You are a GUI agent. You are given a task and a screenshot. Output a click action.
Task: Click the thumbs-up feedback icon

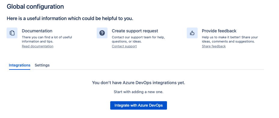click(x=192, y=33)
